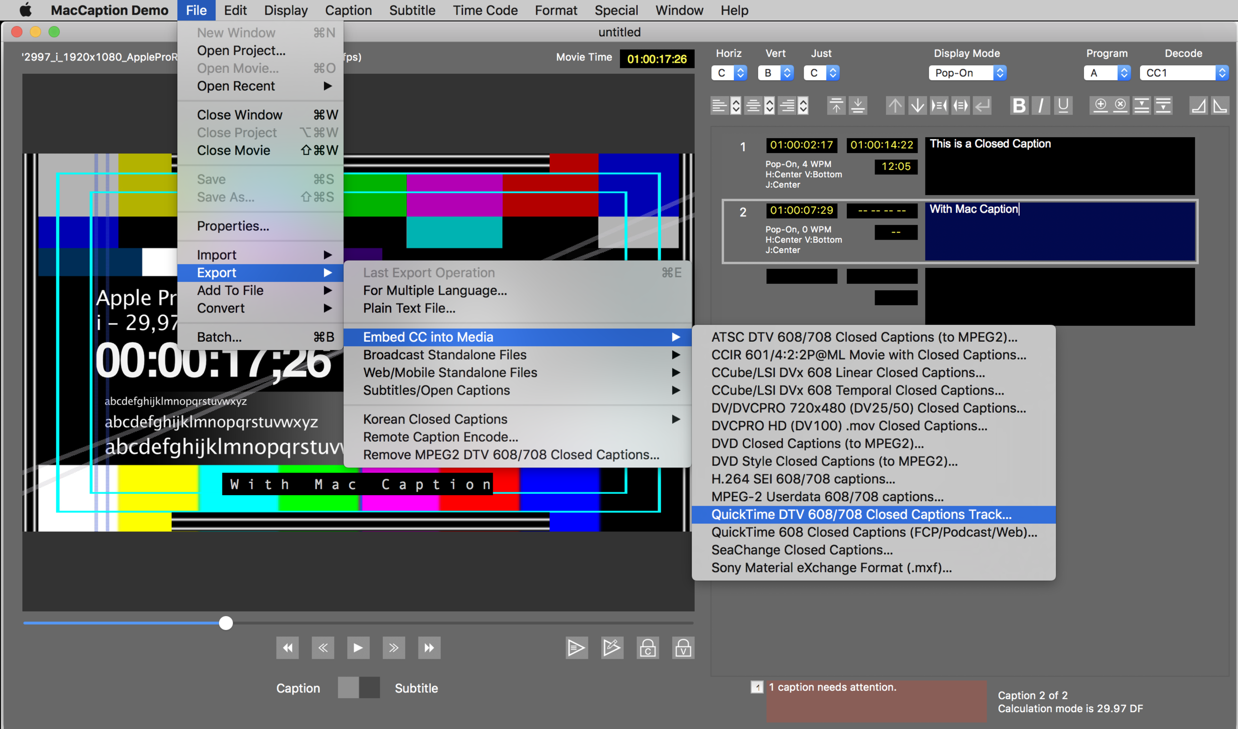The image size is (1238, 729).
Task: Click the Bold formatting icon
Action: pos(1019,105)
